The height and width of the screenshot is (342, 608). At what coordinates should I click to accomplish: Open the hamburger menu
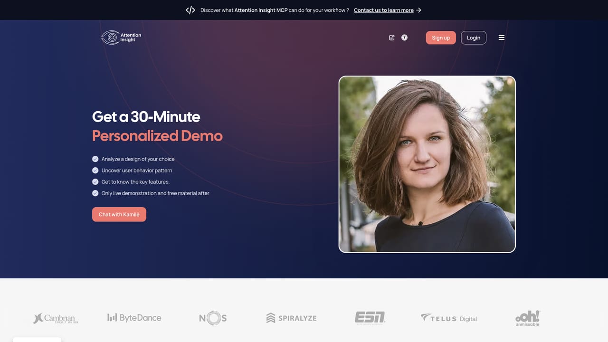502,38
